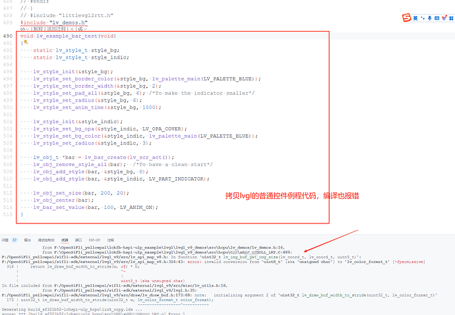Image resolution: width=455 pixels, height=315 pixels.
Task: Open the ESP-IDF panel tab
Action: click(94, 240)
